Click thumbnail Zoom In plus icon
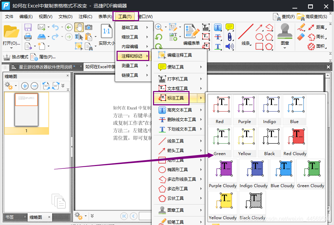This screenshot has width=334, height=225. click(25, 86)
